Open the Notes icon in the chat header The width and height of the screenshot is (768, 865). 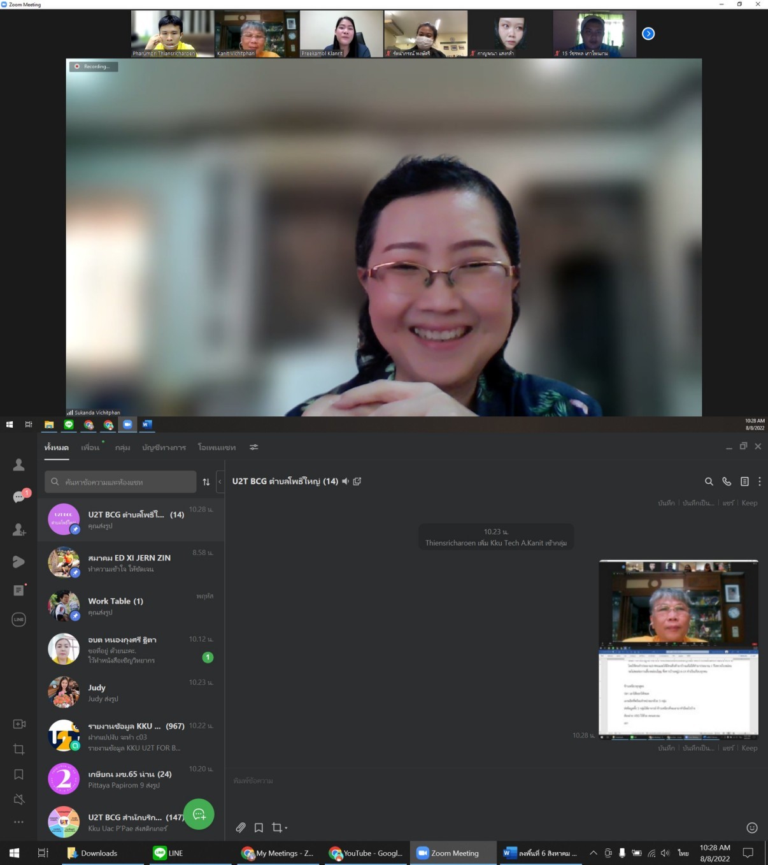pyautogui.click(x=744, y=482)
